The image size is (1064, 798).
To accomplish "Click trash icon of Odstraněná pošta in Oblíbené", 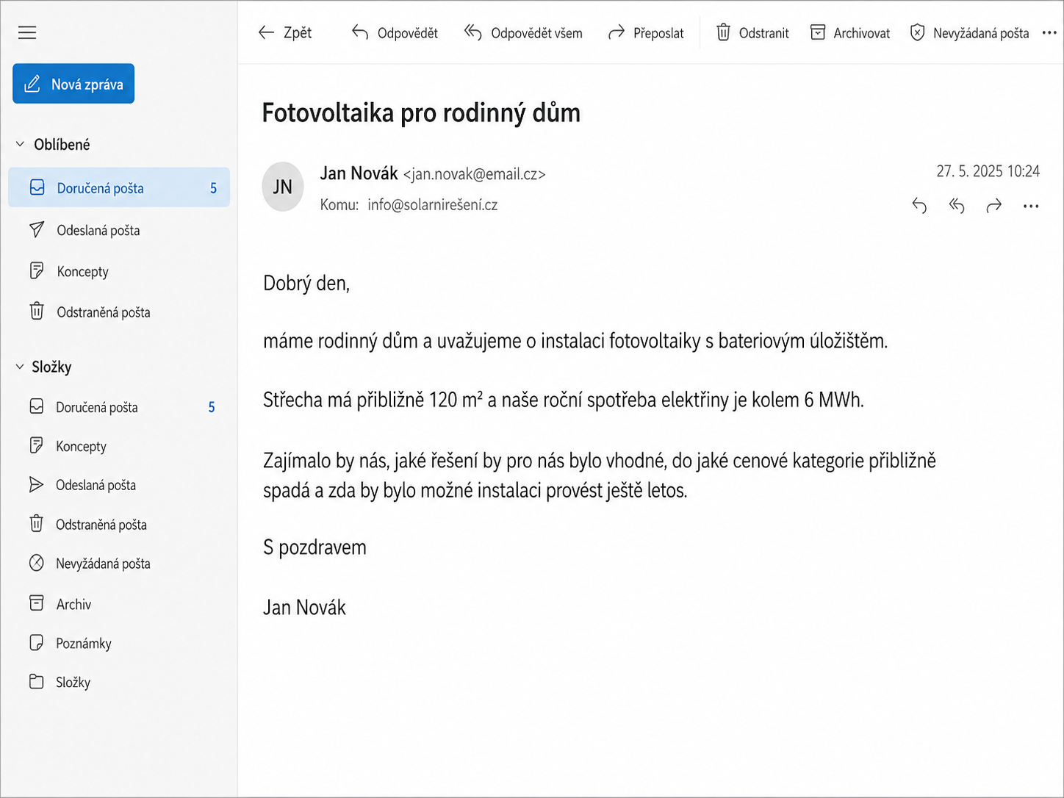I will (x=37, y=312).
